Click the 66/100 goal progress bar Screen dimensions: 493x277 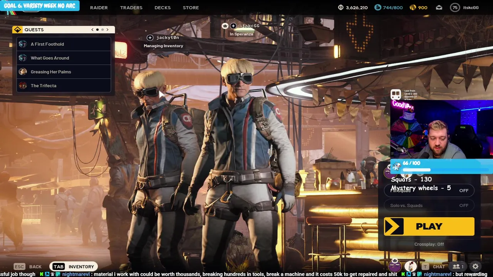coord(441,167)
